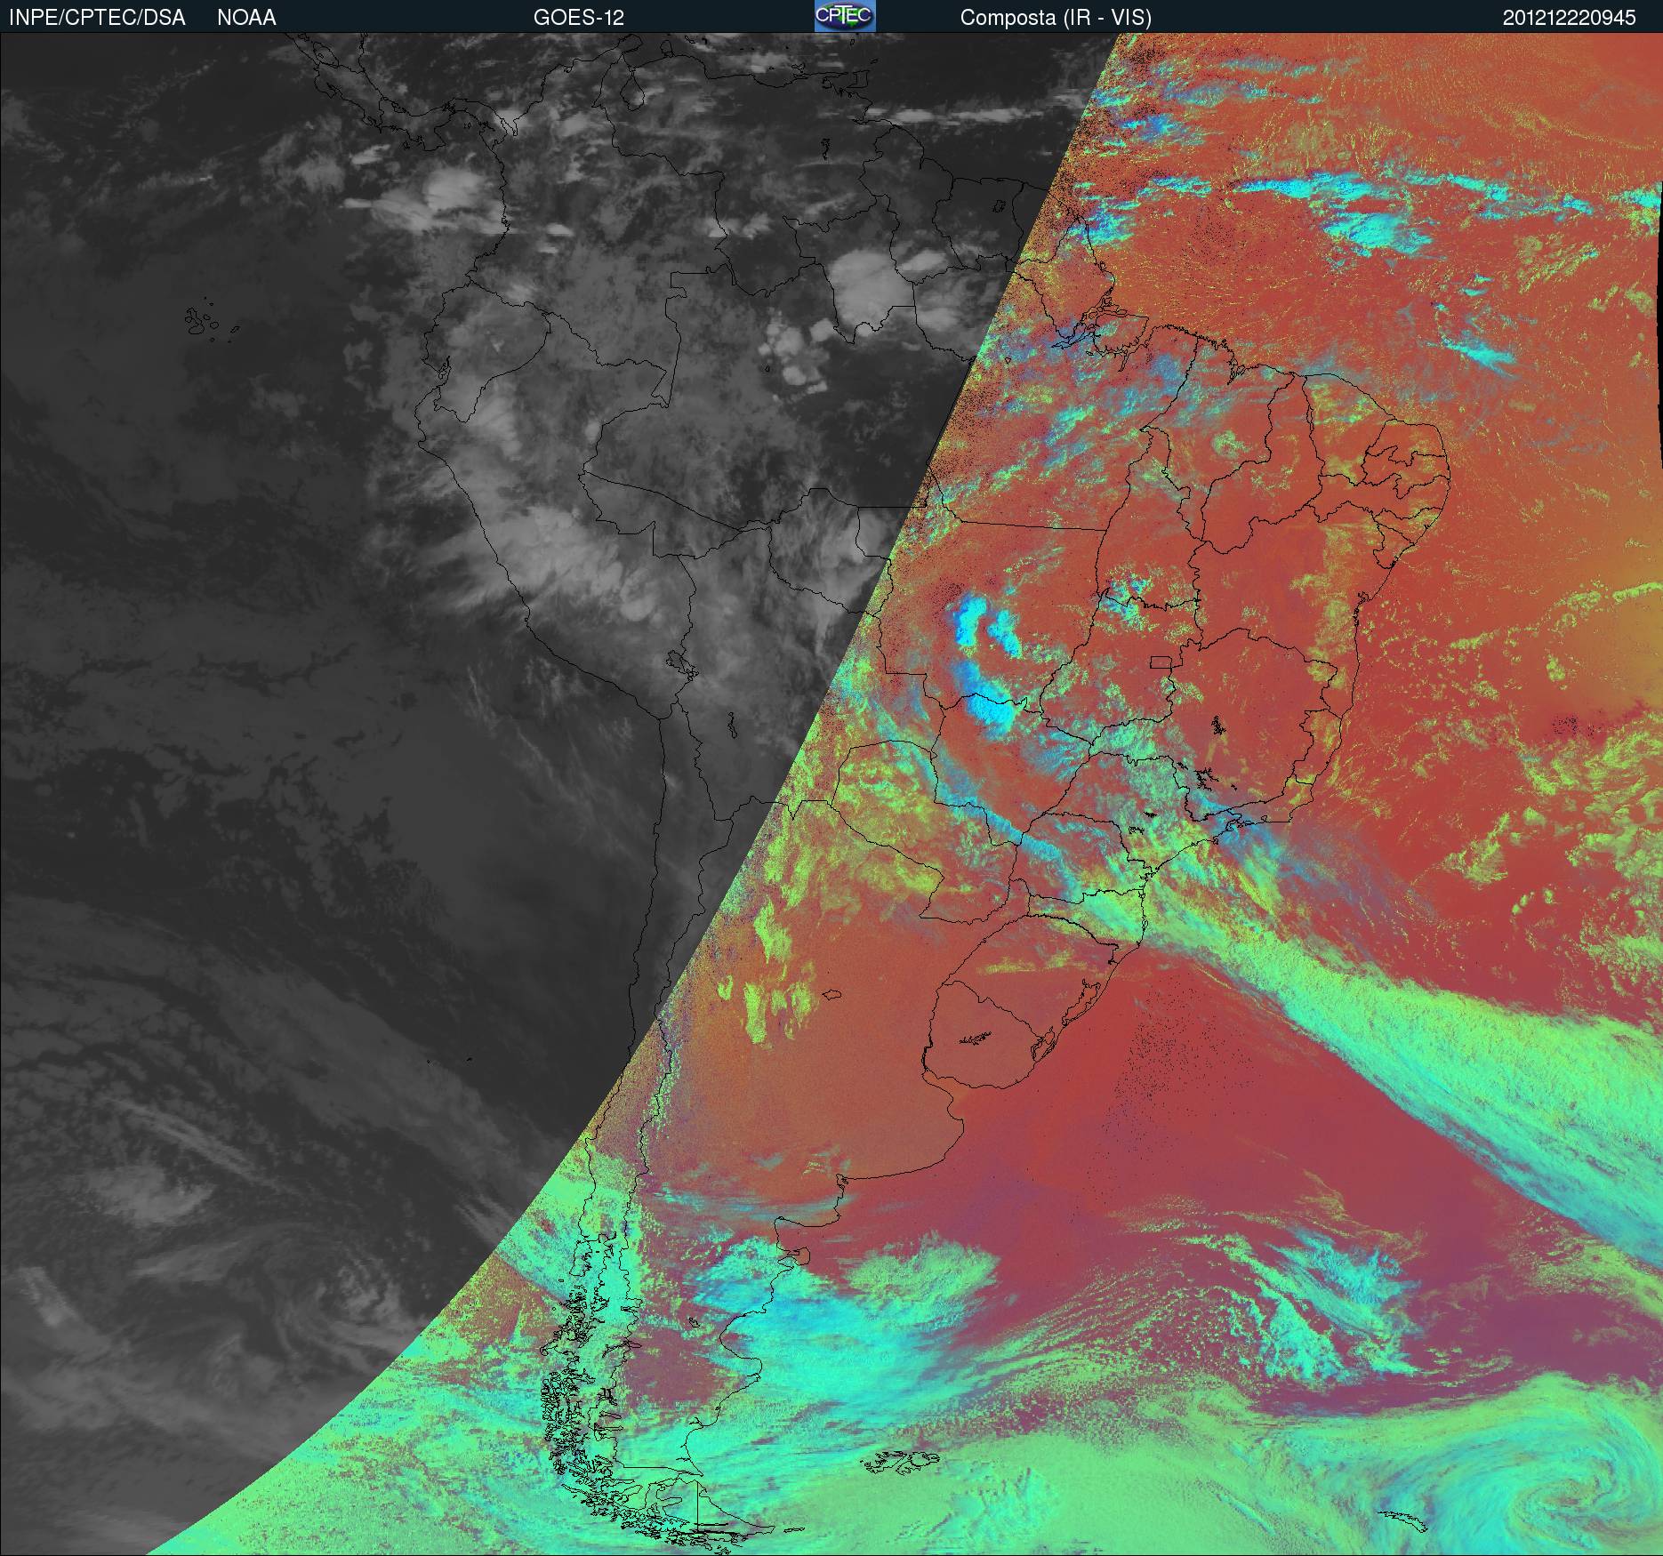The image size is (1663, 1556).
Task: Click the GOES-12 satellite label
Action: [x=578, y=18]
